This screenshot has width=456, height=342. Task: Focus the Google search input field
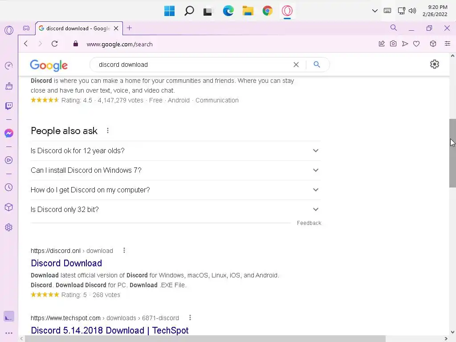(192, 65)
